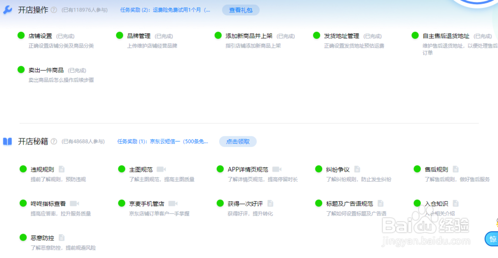Open the 京麦手机管店 guide

tap(147, 204)
